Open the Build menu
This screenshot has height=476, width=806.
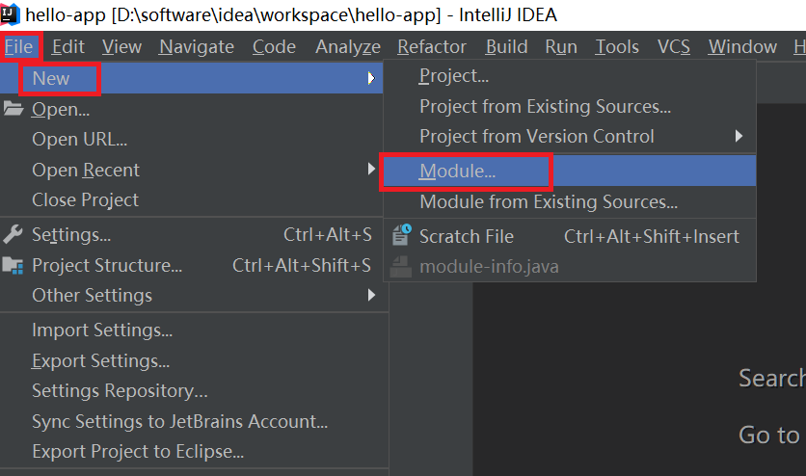tap(506, 46)
